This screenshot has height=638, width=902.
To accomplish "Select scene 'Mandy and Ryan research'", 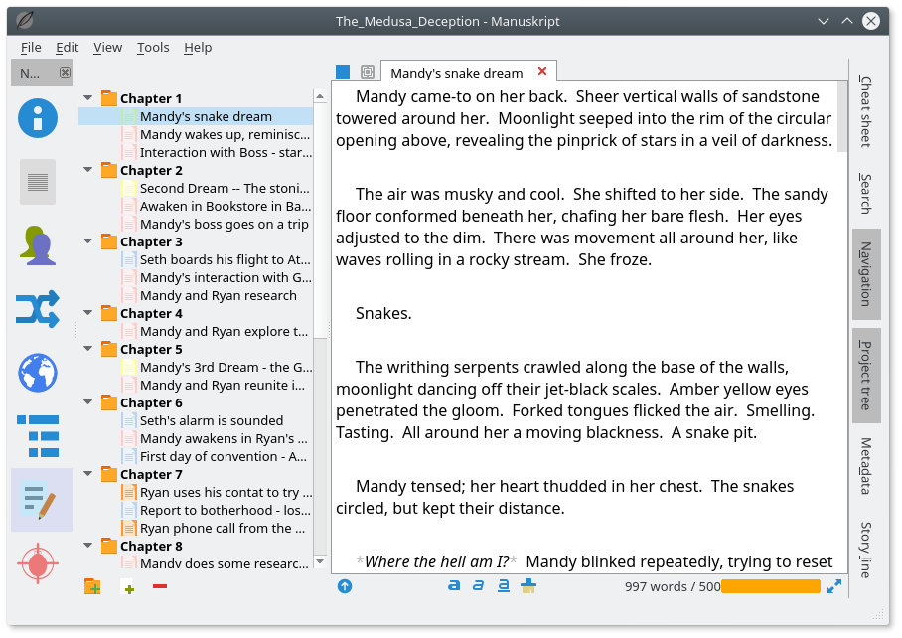I will [218, 295].
